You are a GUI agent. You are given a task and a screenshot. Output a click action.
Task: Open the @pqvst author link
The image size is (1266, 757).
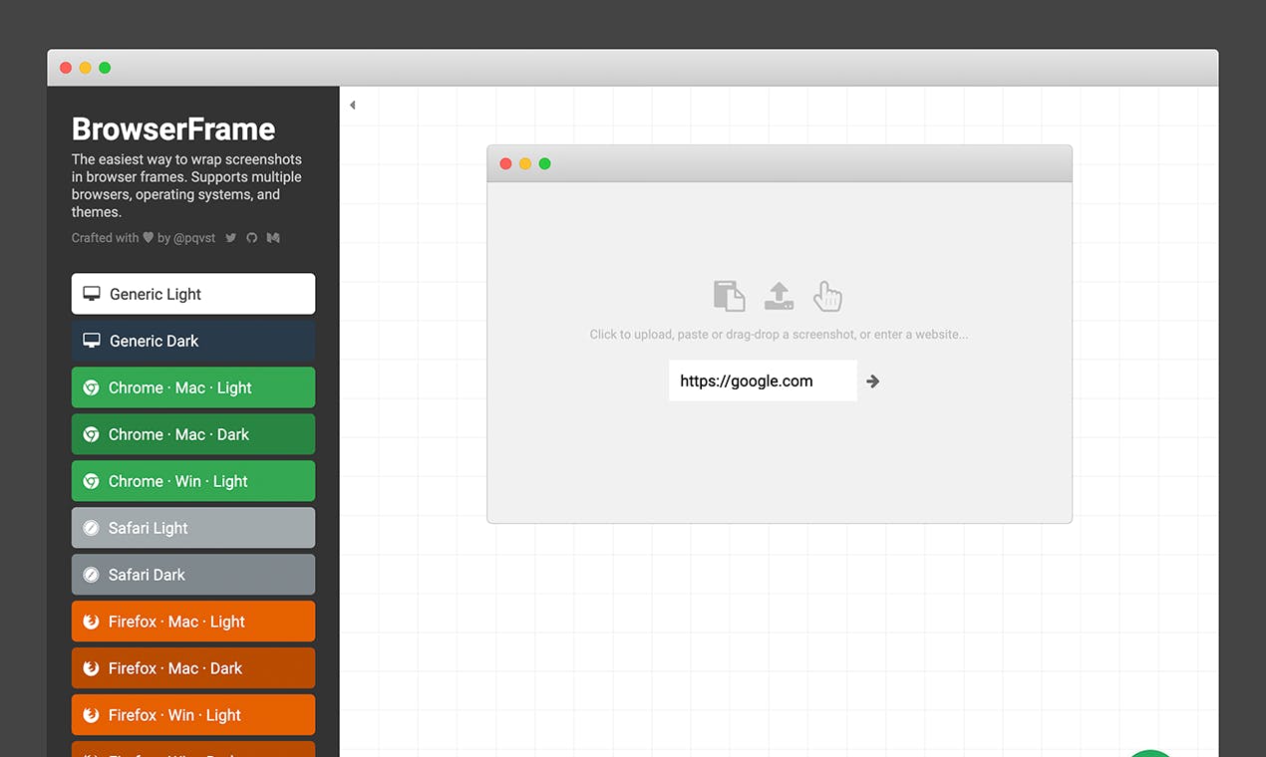pyautogui.click(x=195, y=237)
